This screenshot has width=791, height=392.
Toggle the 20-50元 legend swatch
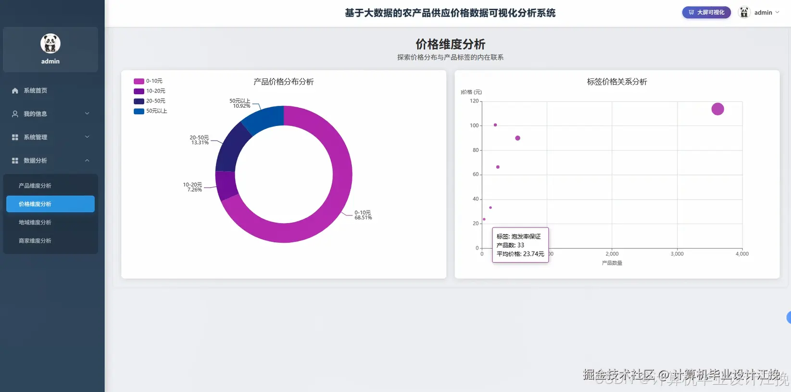point(139,101)
